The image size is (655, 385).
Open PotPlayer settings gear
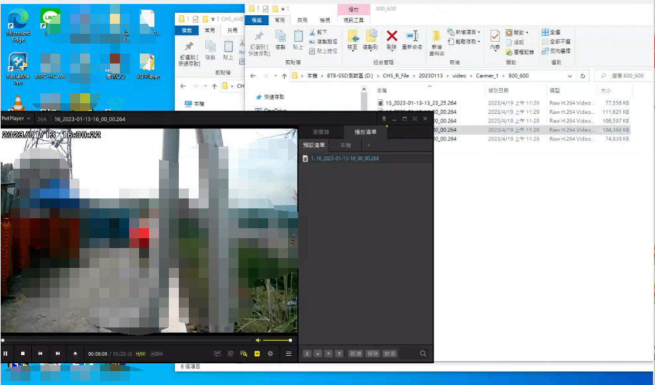click(270, 353)
